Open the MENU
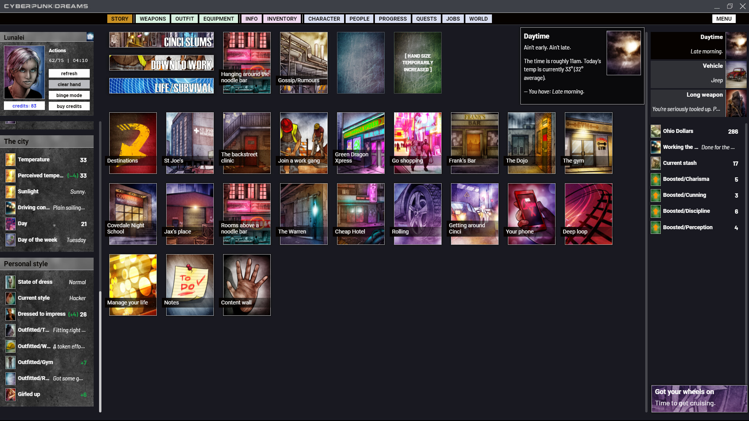 (x=724, y=18)
